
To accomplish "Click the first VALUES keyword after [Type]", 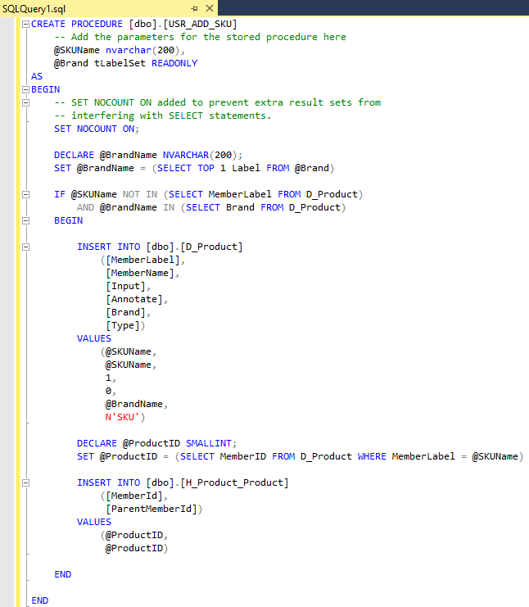I will [x=94, y=338].
